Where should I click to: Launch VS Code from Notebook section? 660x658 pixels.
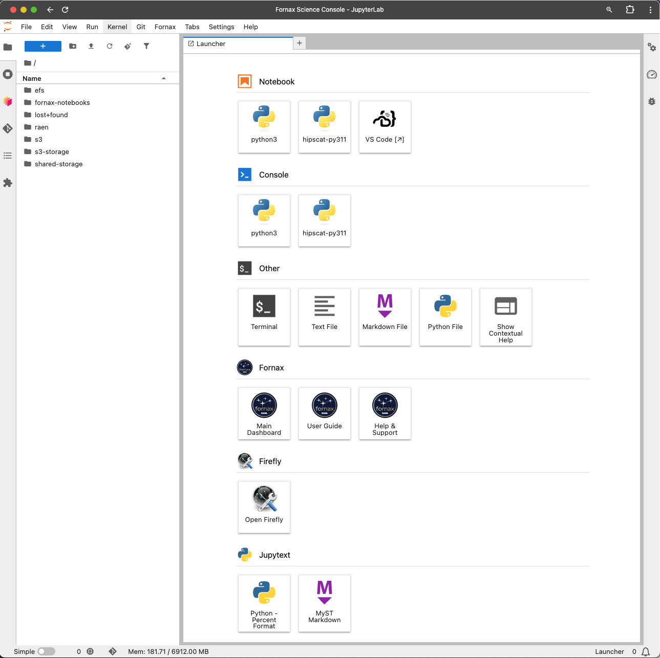point(385,126)
